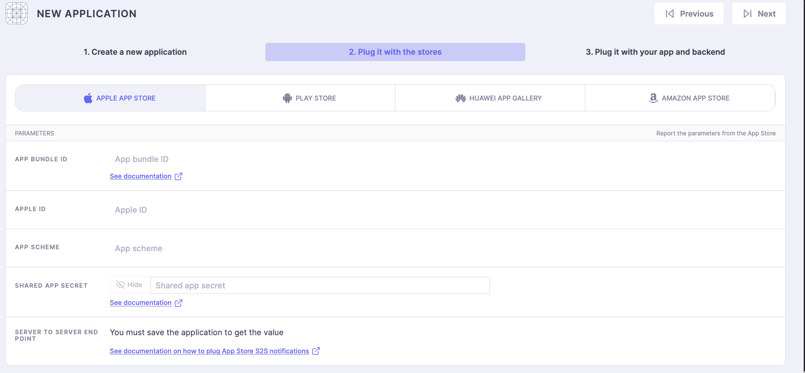
Task: Click the Amazon logo icon
Action: tap(653, 98)
